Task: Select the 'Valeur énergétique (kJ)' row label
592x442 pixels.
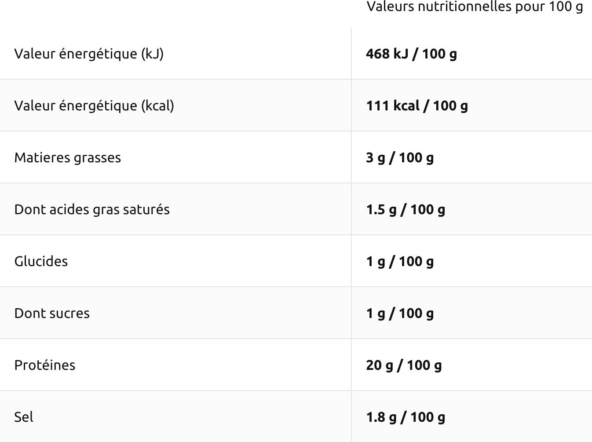Action: tap(89, 54)
